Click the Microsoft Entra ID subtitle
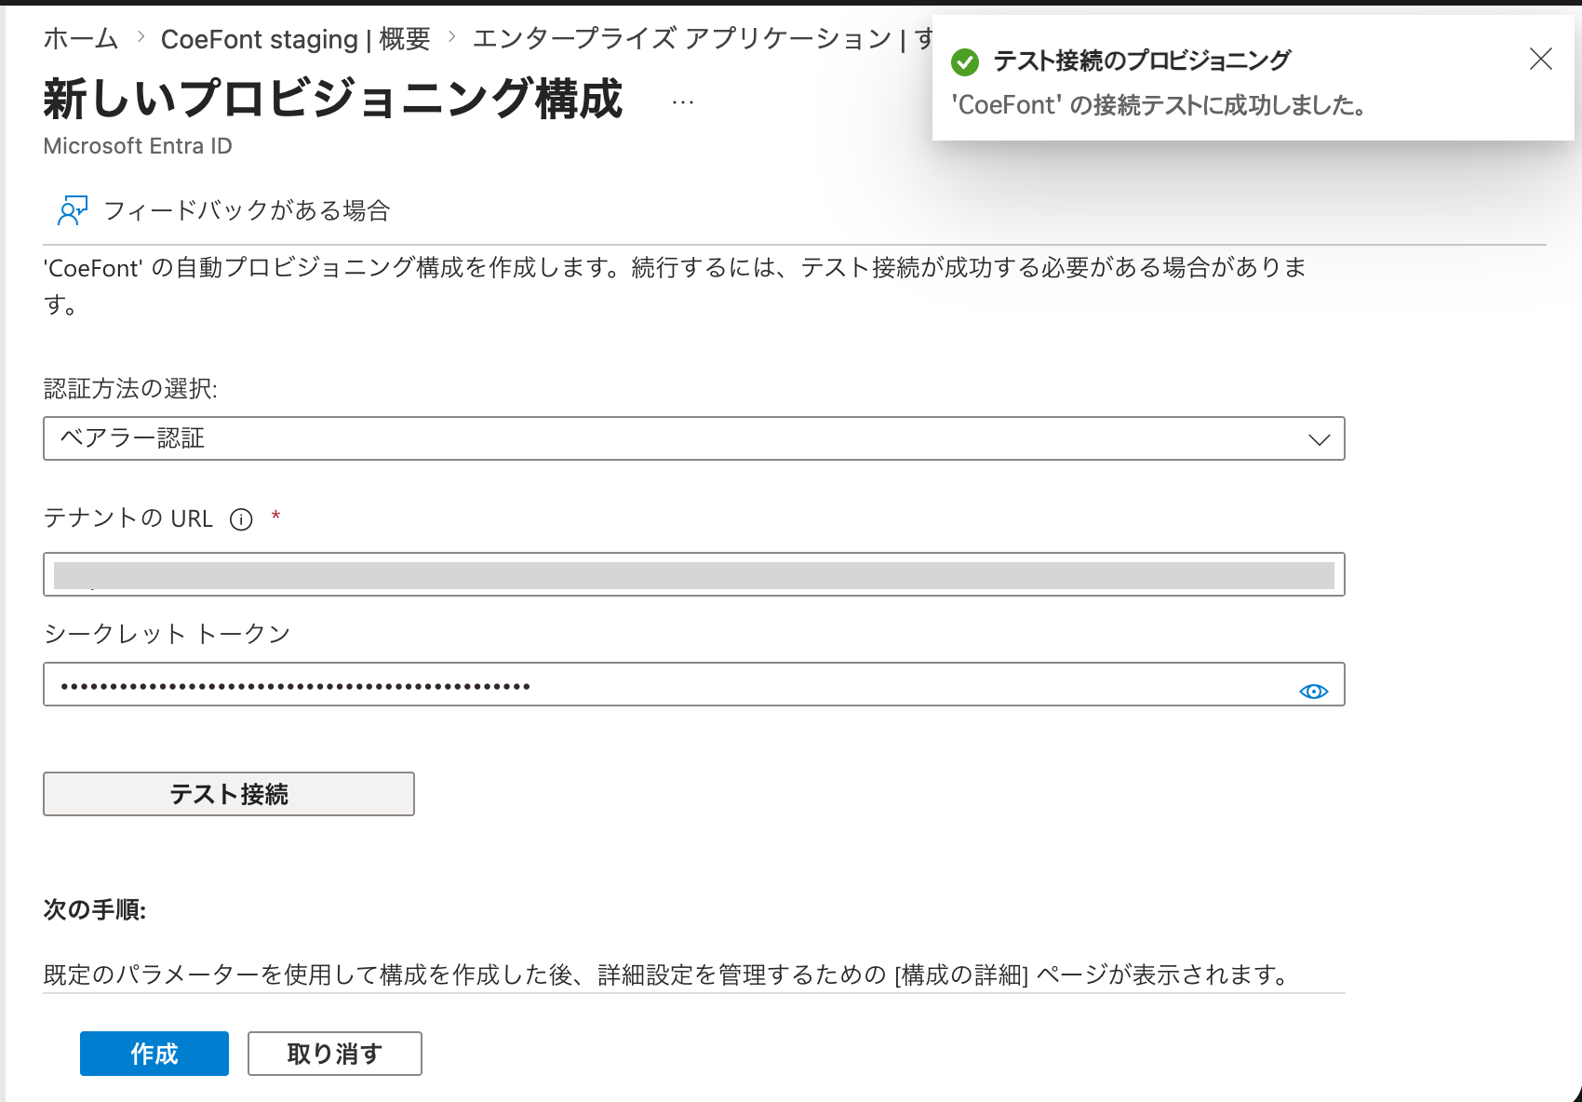Viewport: 1582px width, 1102px height. point(138,146)
